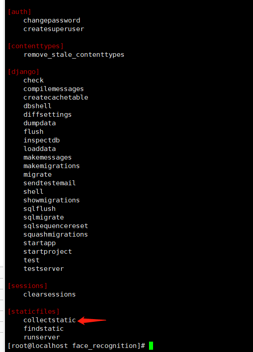Click the red arrow pointing at collectstatic
Screen dimensions: 253x352
(91, 320)
